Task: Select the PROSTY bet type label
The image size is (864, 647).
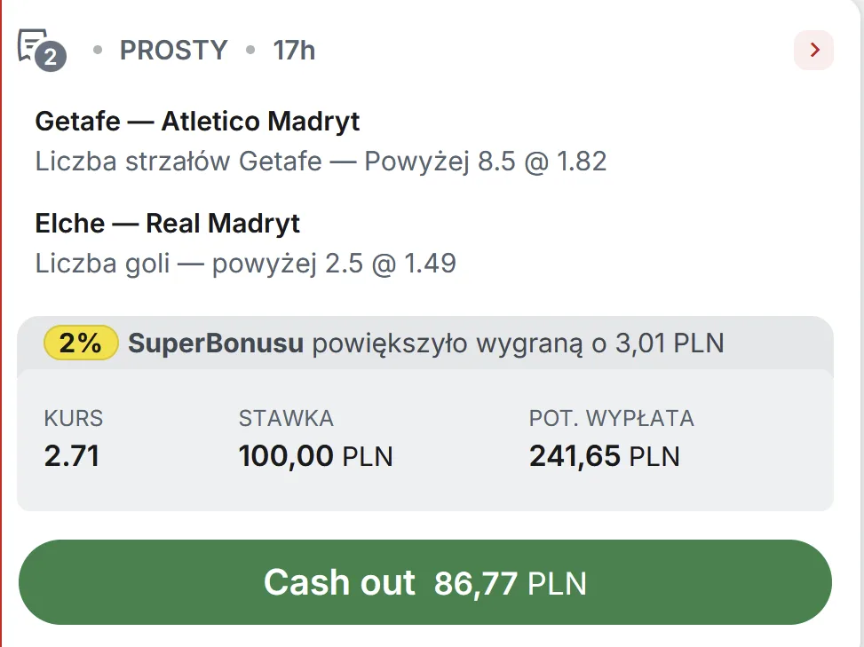Action: tap(174, 51)
